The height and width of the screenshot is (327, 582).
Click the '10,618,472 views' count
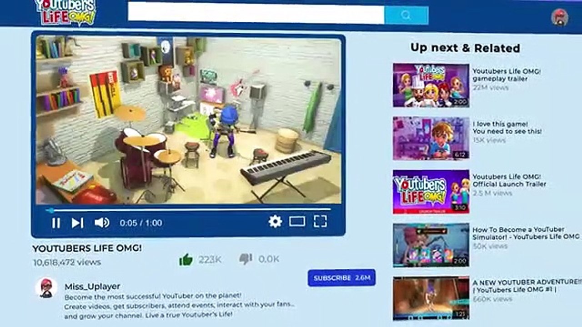67,263
